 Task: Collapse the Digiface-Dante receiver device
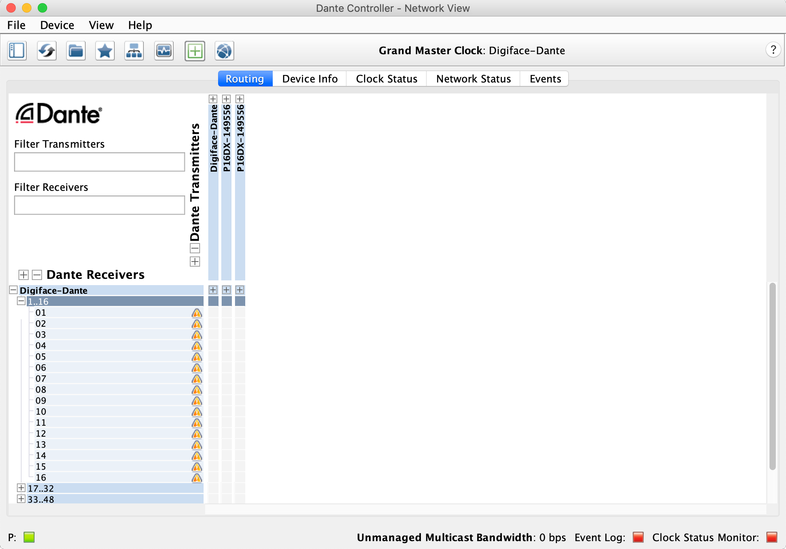pyautogui.click(x=13, y=290)
